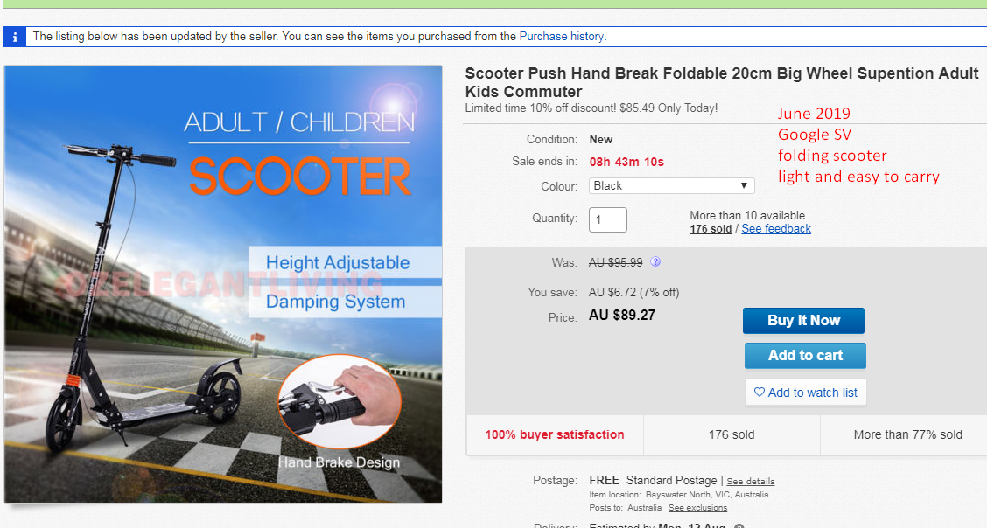Image resolution: width=987 pixels, height=528 pixels.
Task: Click the Add to cart button
Action: click(805, 355)
